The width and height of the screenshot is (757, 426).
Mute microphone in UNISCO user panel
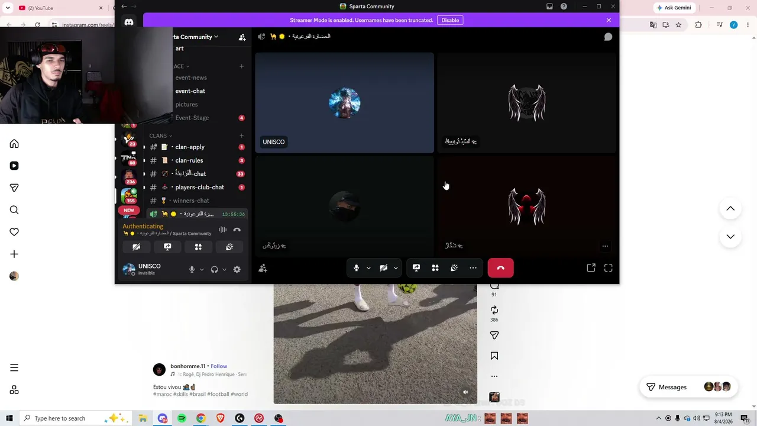tap(192, 269)
